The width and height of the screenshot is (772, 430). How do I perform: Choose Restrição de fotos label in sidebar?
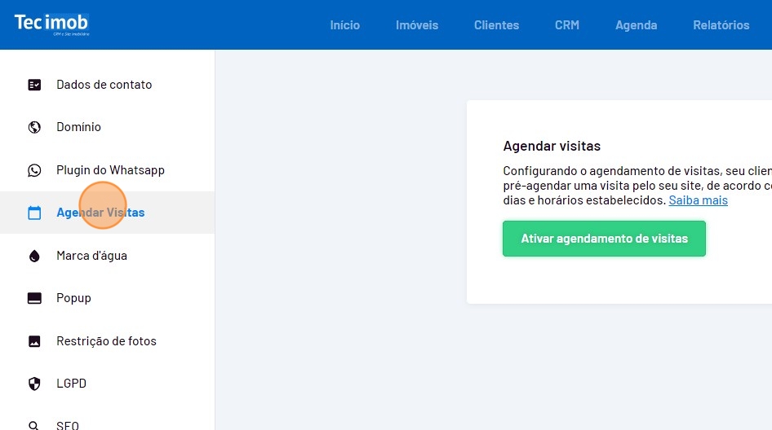pos(106,341)
